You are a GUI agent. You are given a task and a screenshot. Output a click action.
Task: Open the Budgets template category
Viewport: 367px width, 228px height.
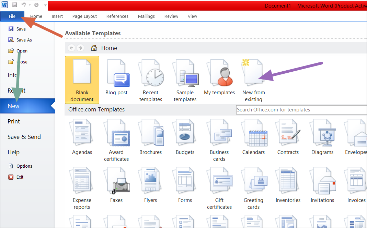185,138
